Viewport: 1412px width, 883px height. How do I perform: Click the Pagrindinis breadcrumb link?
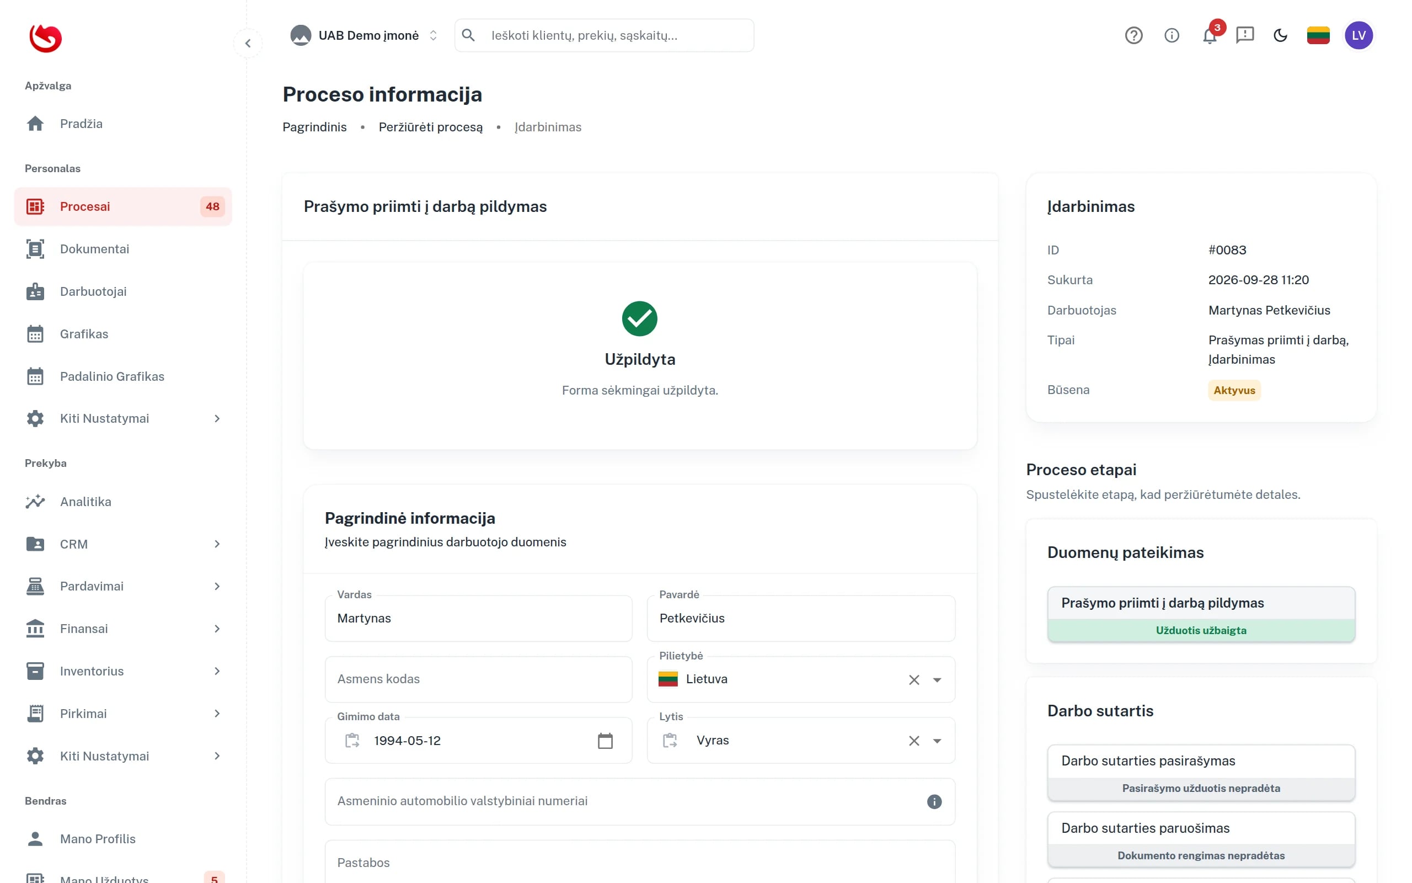pyautogui.click(x=314, y=127)
